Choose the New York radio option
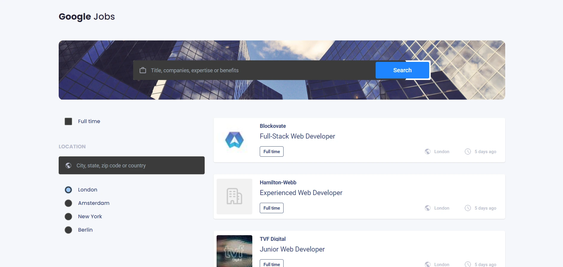The image size is (563, 267). [x=69, y=216]
